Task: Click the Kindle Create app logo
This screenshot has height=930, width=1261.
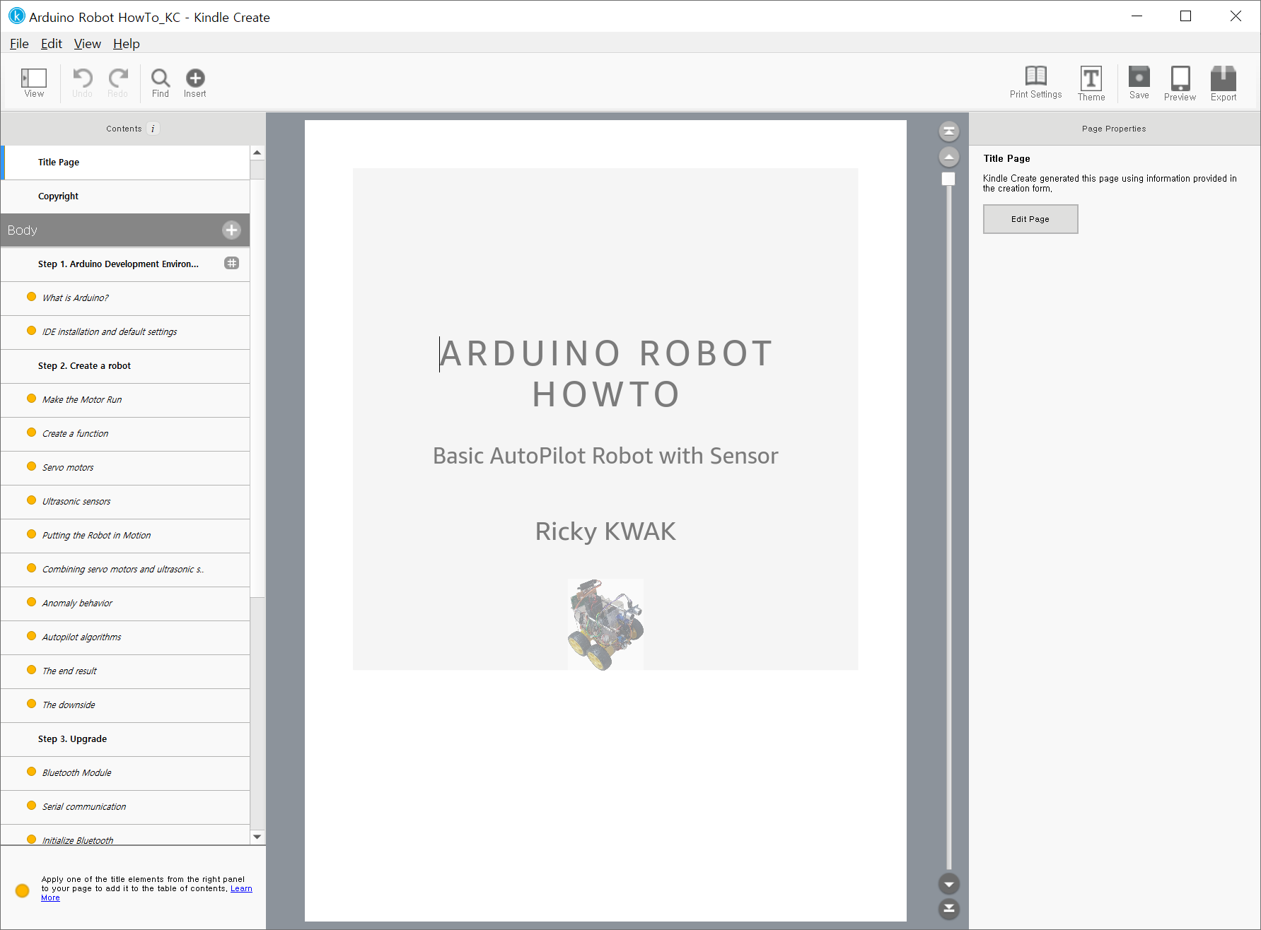Action: [16, 16]
